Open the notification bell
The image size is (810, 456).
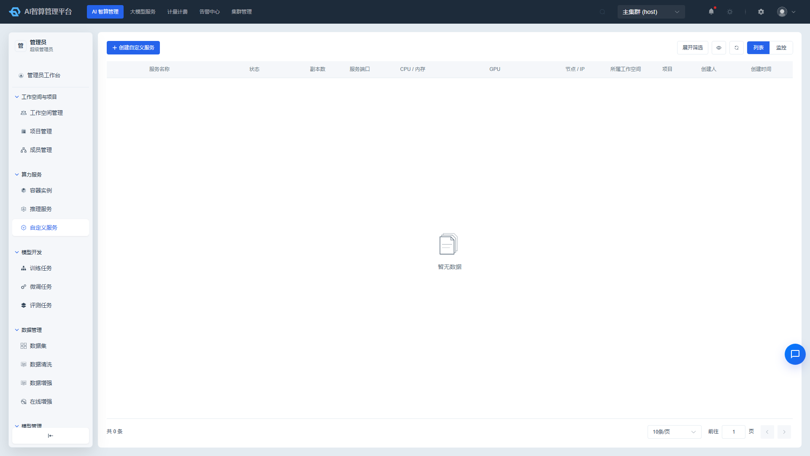tap(711, 11)
